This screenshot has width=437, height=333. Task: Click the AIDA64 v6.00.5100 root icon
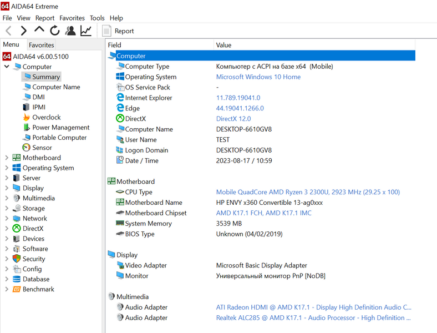[x=7, y=57]
